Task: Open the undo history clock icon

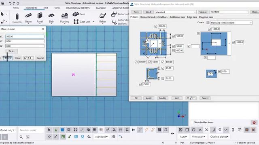Action: coord(18,3)
